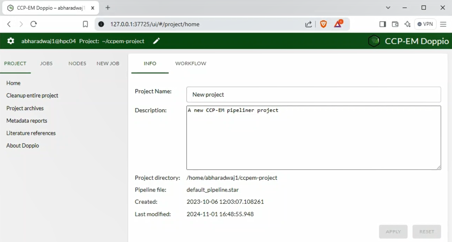This screenshot has width=452, height=242.
Task: Switch to the JOBS tab
Action: [x=46, y=63]
